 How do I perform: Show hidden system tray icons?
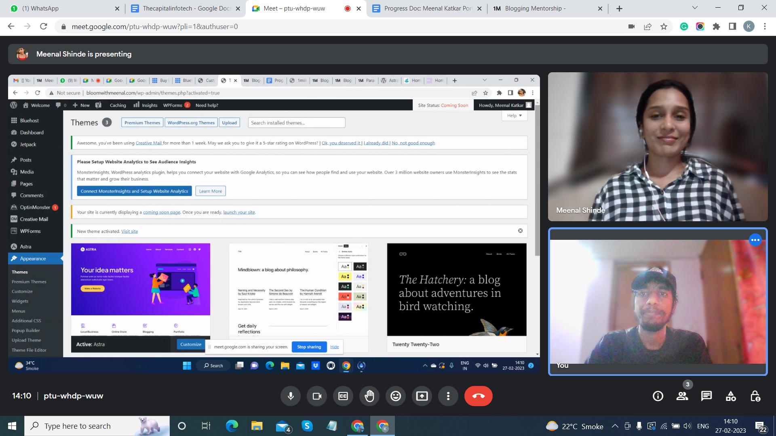(615, 426)
